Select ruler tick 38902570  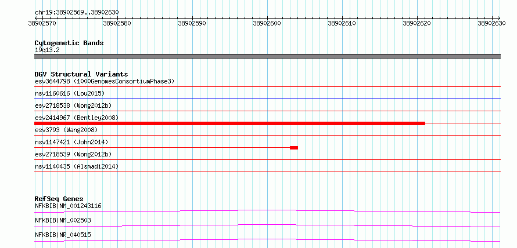(42, 23)
